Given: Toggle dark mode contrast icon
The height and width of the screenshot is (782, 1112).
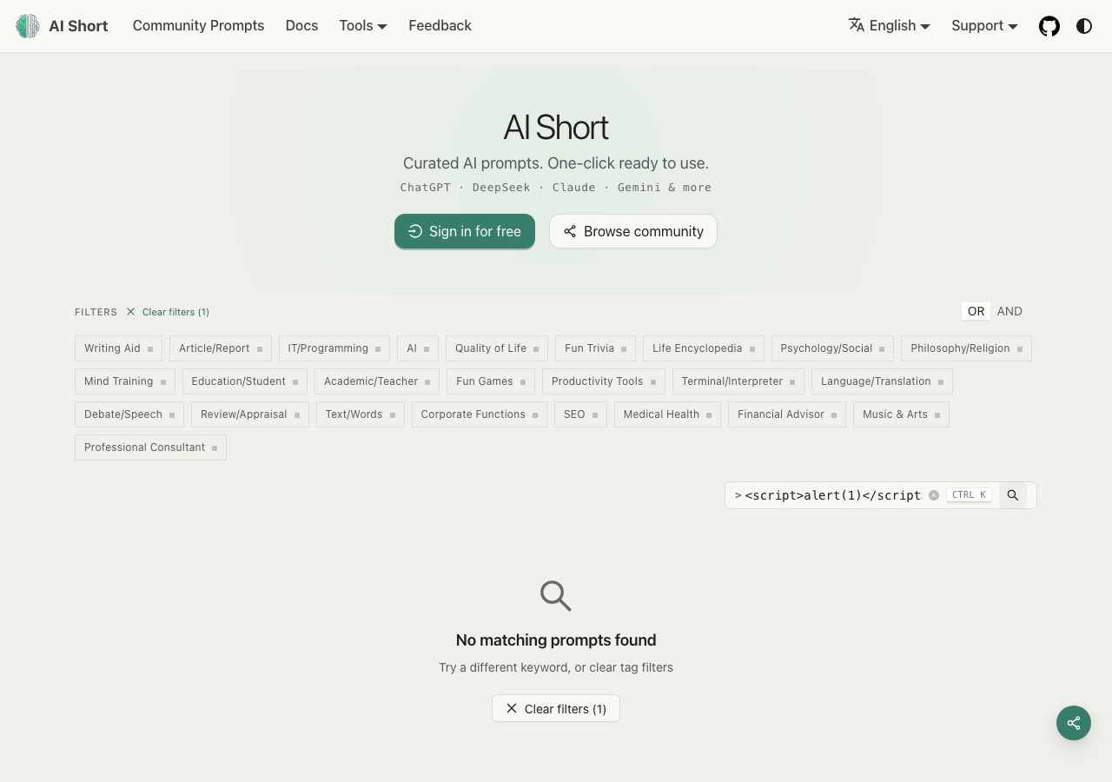Looking at the screenshot, I should coord(1084,26).
